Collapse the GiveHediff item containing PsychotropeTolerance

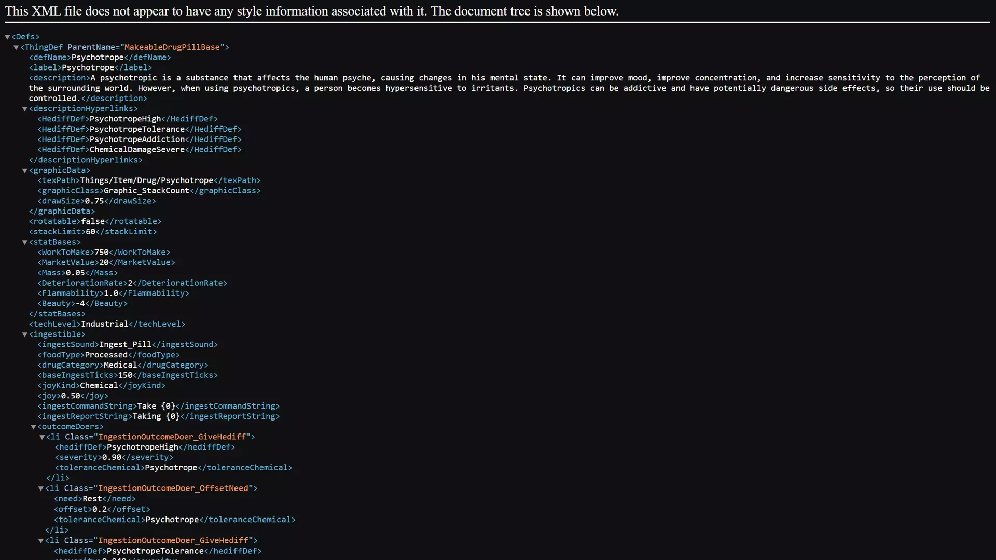[x=41, y=540]
